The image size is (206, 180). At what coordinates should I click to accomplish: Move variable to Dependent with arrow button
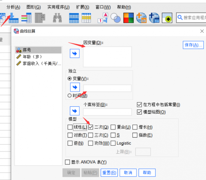75,53
